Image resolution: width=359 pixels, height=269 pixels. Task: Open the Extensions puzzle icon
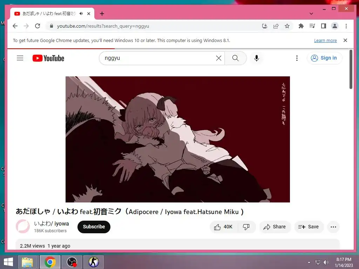(301, 26)
